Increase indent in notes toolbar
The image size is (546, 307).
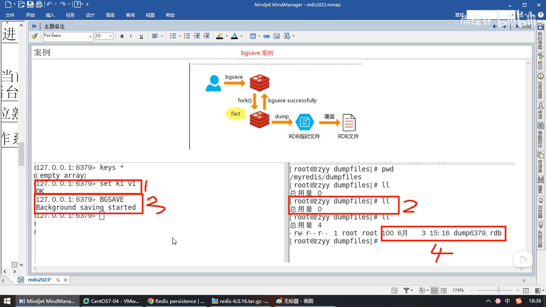point(206,36)
